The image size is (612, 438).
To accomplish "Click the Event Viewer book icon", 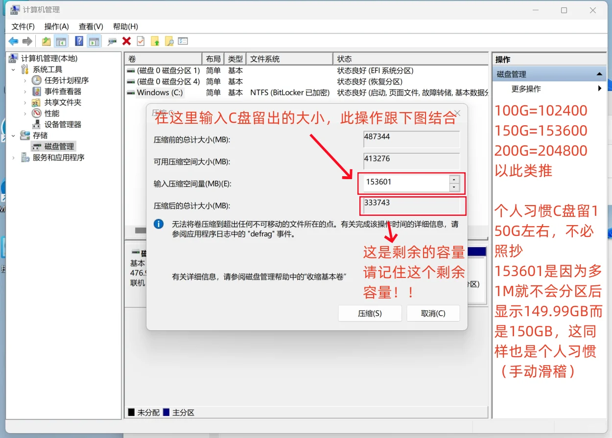I will [37, 92].
